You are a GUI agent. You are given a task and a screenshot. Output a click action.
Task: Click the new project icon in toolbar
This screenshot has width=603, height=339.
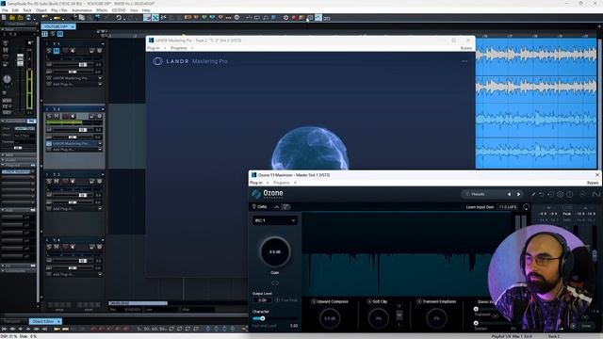pyautogui.click(x=4, y=18)
